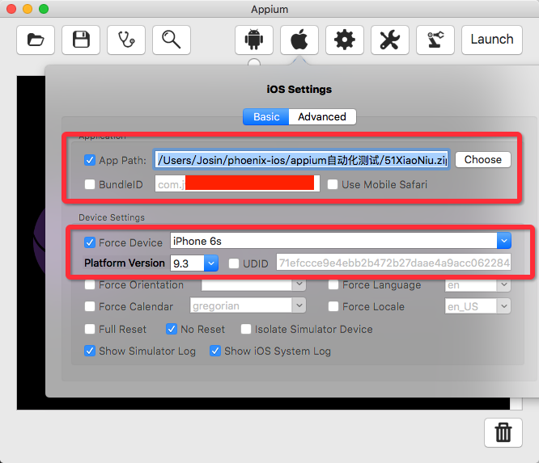Screen dimensions: 539x463
Task: Expand the en_US locale dropdown
Action: (x=503, y=305)
